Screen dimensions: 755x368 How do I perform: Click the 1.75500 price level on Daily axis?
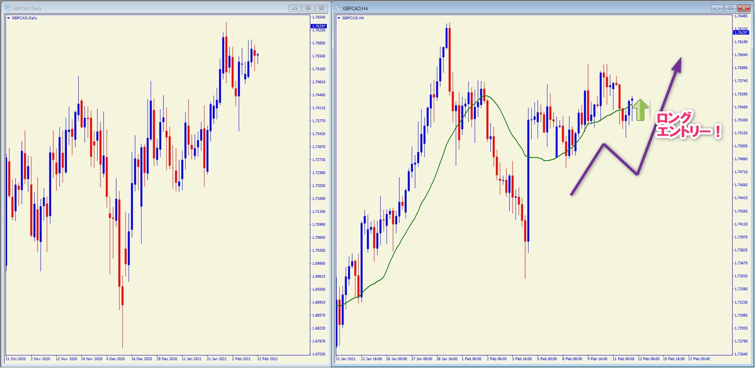click(x=319, y=56)
